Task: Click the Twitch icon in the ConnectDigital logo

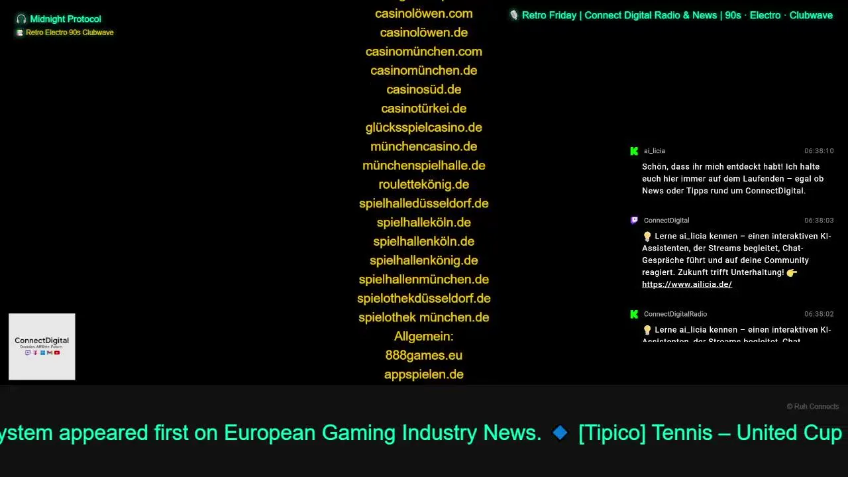Action: pyautogui.click(x=27, y=352)
